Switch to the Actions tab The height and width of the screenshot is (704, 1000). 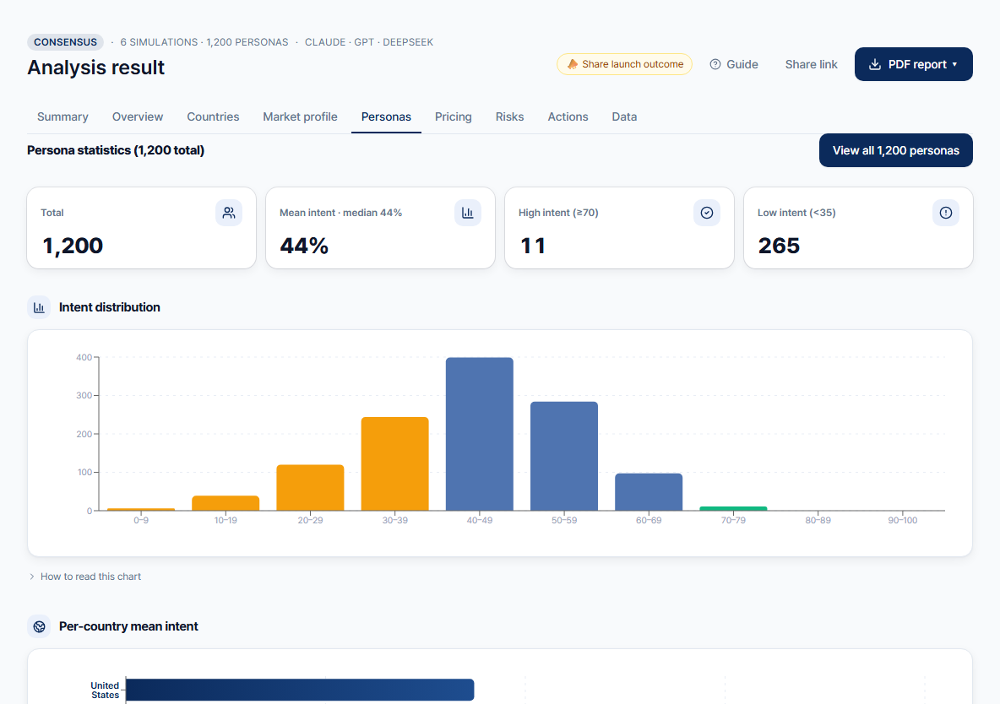click(568, 116)
